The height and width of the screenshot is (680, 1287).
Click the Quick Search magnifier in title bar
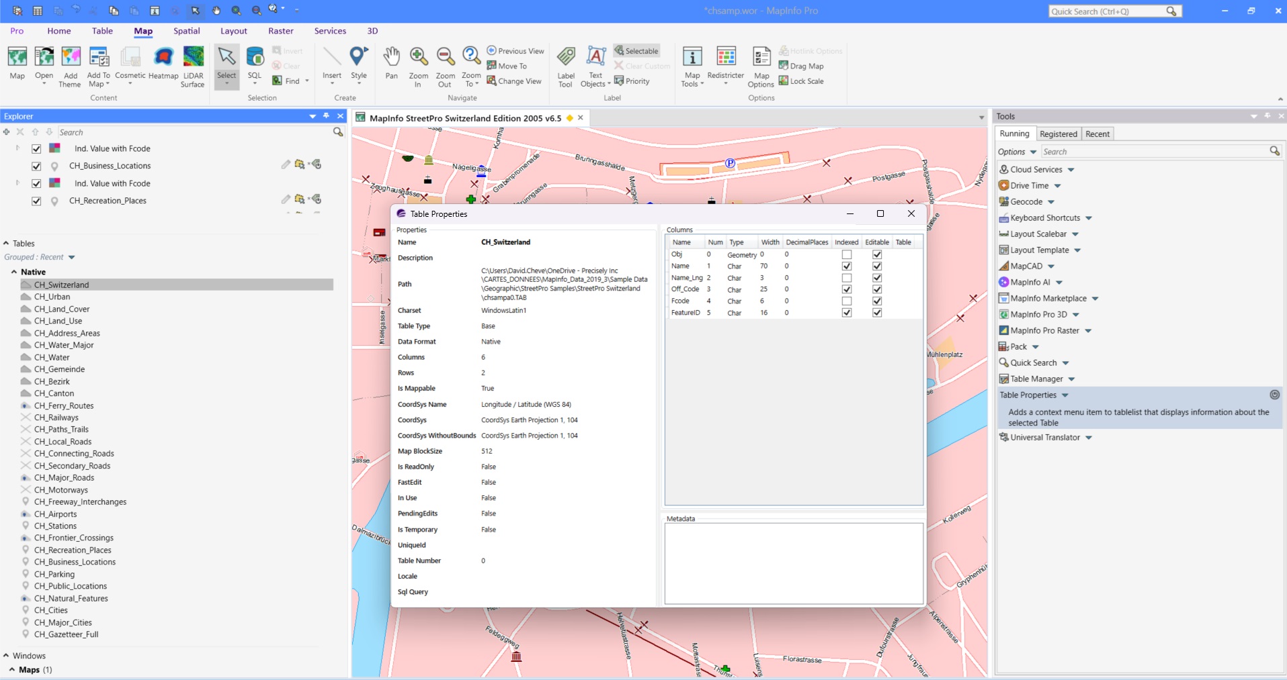(1171, 11)
